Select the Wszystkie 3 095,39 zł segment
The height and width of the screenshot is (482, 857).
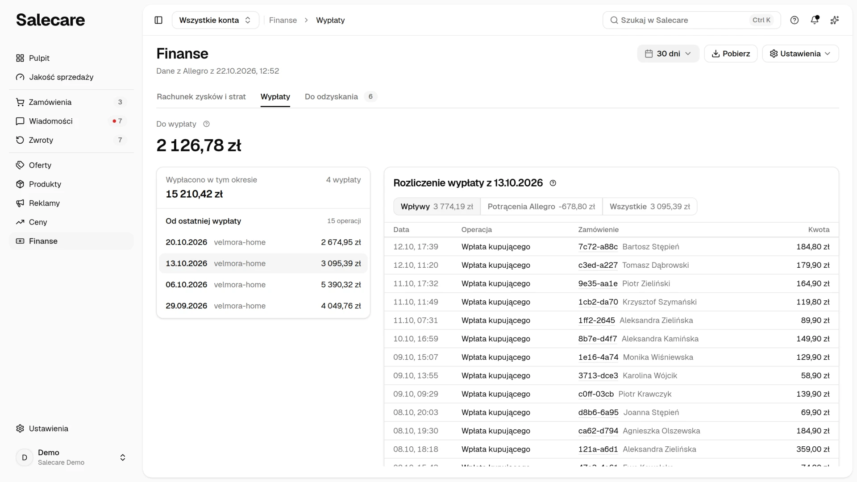(650, 207)
